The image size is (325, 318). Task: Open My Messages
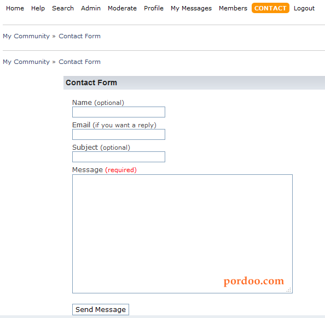[x=191, y=8]
